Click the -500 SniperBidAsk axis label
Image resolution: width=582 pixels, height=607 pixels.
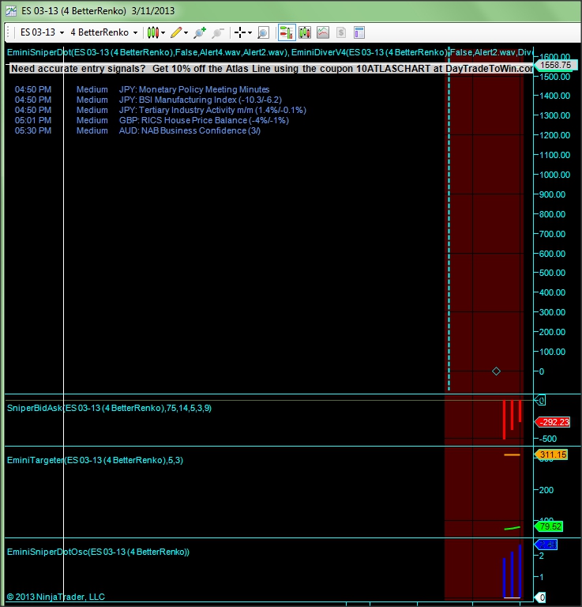tap(547, 439)
